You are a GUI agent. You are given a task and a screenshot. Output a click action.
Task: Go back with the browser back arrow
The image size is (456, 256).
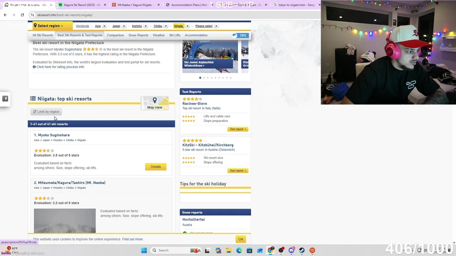pos(5,15)
